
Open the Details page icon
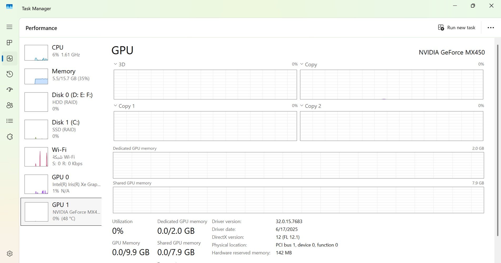[x=9, y=121]
